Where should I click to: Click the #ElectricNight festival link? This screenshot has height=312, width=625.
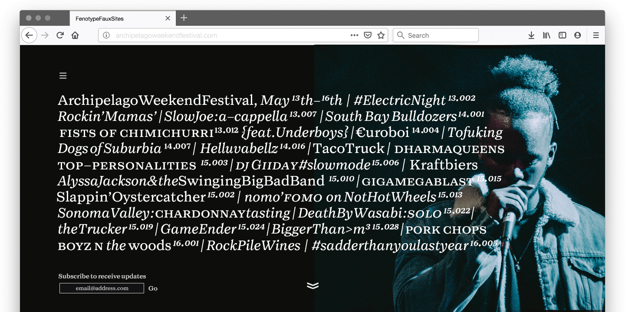point(399,101)
